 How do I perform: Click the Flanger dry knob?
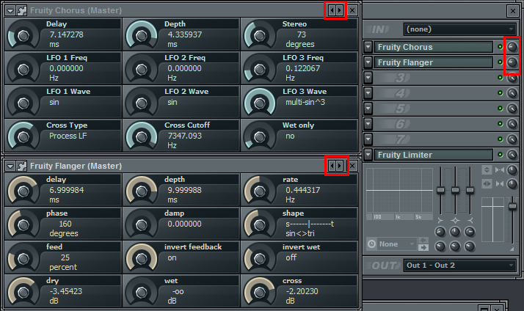(23, 293)
